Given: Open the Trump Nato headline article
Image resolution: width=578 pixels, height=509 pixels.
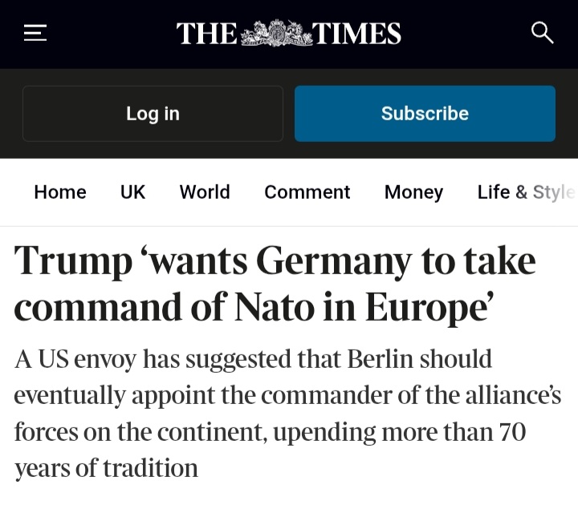Looking at the screenshot, I should (x=275, y=283).
